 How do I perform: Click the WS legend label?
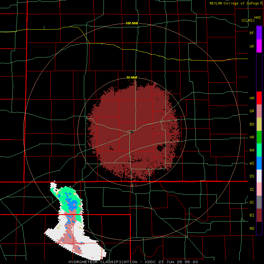coord(252,163)
